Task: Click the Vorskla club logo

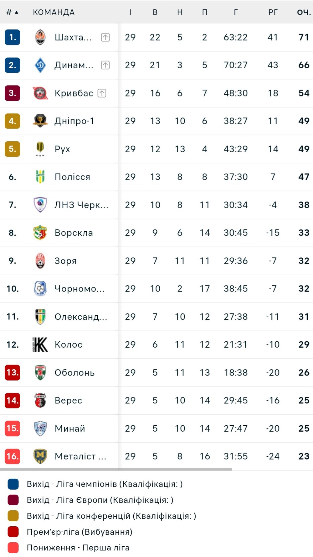Action: (40, 233)
